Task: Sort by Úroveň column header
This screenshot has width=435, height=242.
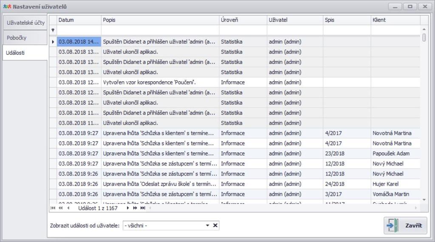Action: (x=243, y=20)
